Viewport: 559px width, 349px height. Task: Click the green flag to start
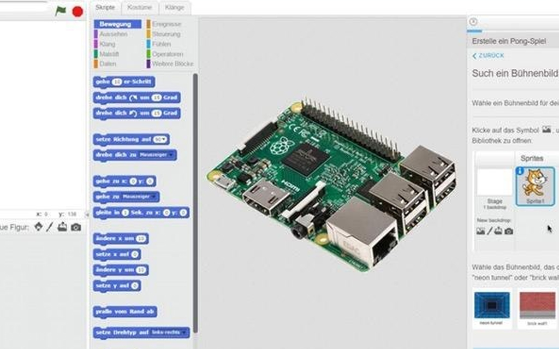(61, 11)
